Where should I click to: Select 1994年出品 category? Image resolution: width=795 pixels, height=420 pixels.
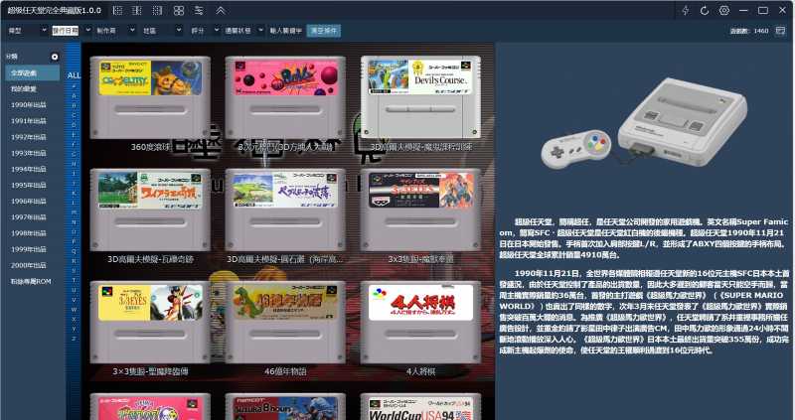click(x=33, y=169)
